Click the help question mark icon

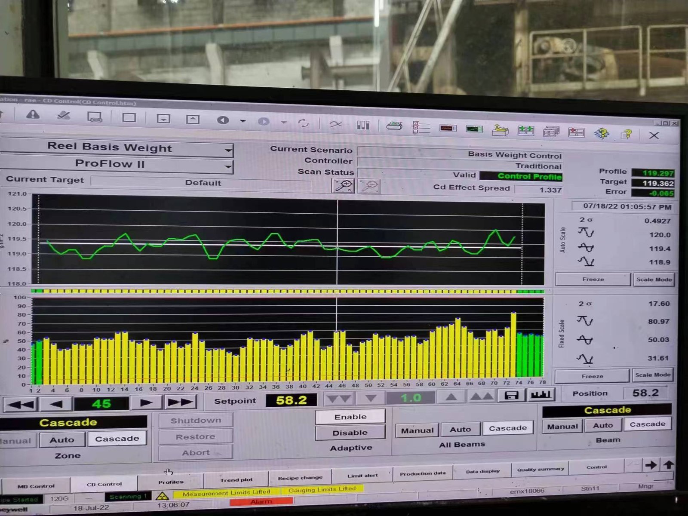[x=627, y=134]
